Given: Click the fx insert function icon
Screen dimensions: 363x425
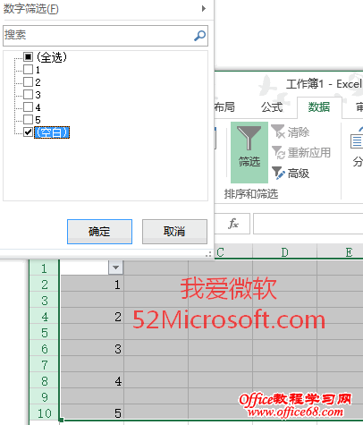Looking at the screenshot, I should pyautogui.click(x=233, y=224).
